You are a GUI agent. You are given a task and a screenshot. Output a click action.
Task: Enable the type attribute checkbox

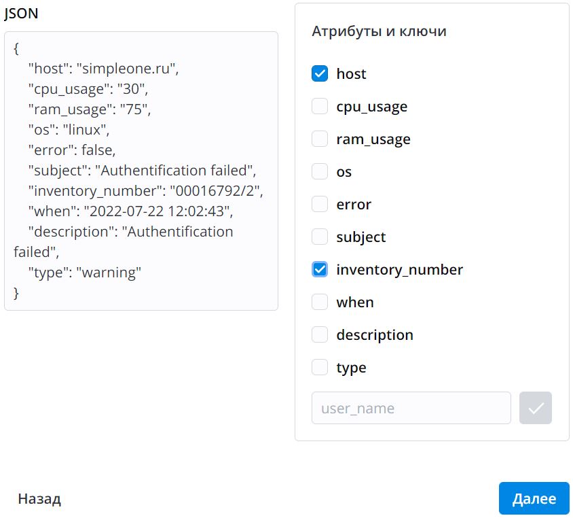(320, 367)
